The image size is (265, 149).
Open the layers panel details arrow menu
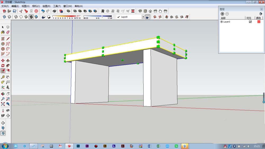pos(260,14)
